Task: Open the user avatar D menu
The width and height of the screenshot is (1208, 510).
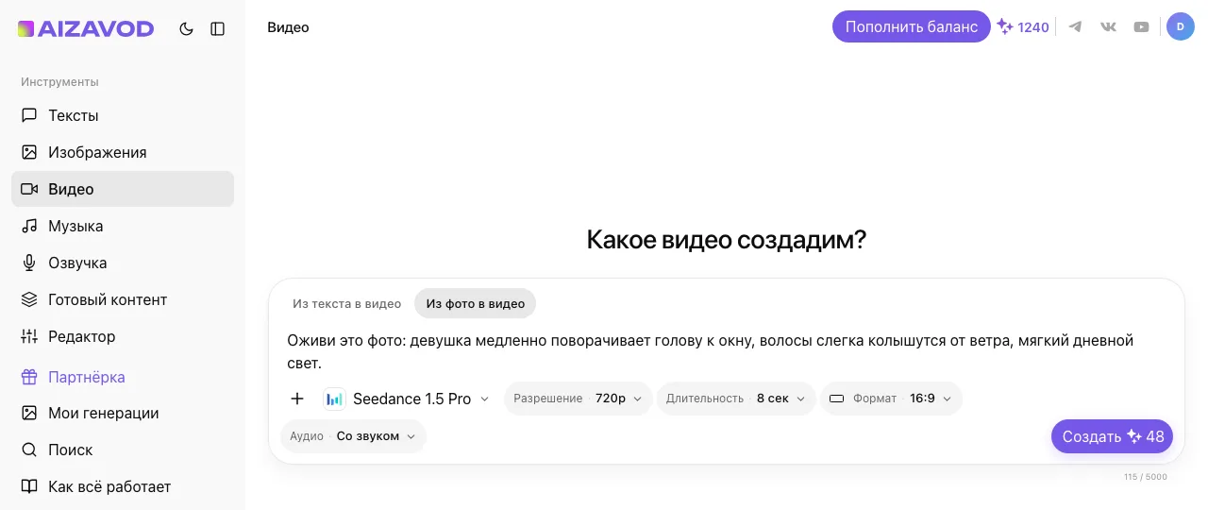Action: (1181, 26)
